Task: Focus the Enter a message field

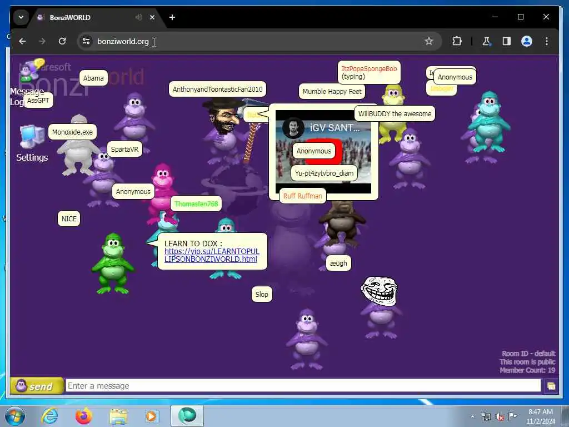Action: click(303, 386)
